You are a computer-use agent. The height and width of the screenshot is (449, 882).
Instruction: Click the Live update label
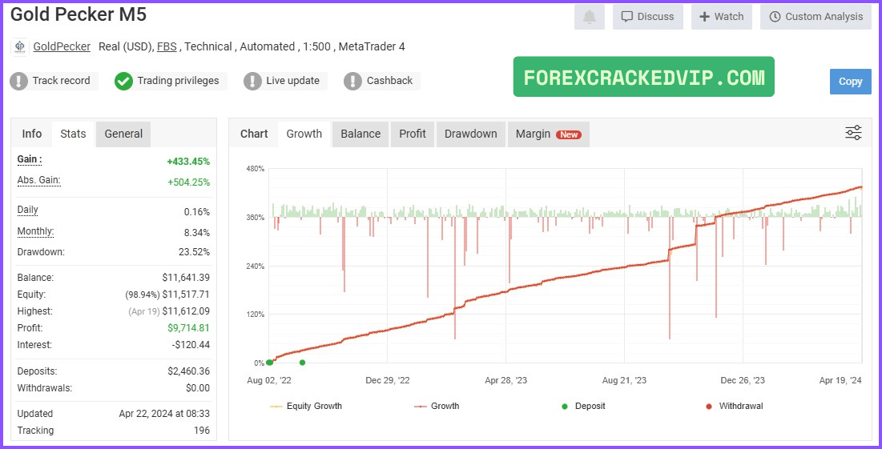pyautogui.click(x=292, y=81)
